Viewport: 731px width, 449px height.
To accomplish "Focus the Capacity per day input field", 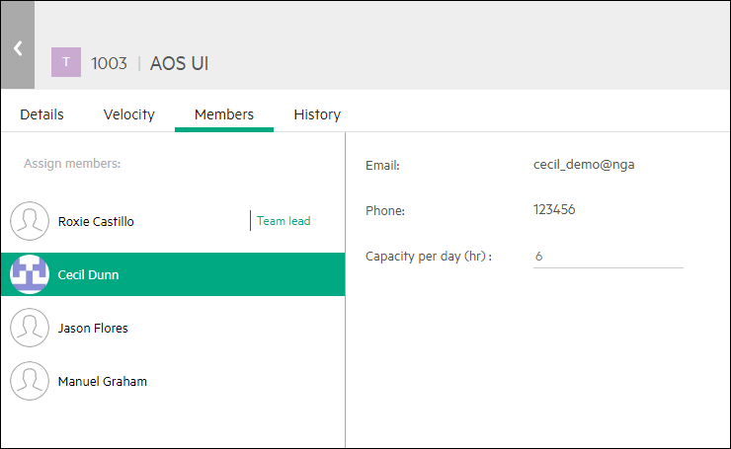I will point(608,257).
